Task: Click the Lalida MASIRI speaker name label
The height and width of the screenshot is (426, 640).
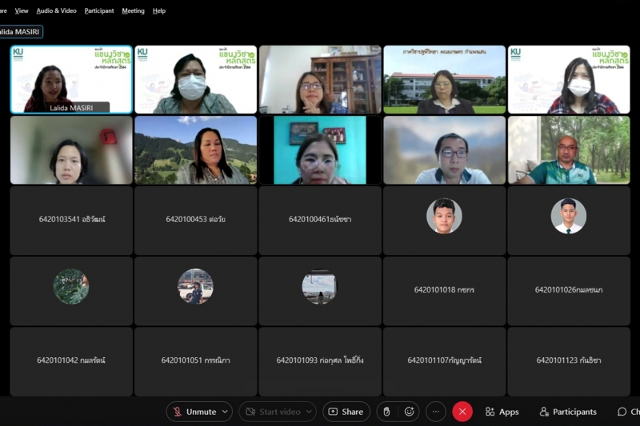Action: click(x=21, y=32)
